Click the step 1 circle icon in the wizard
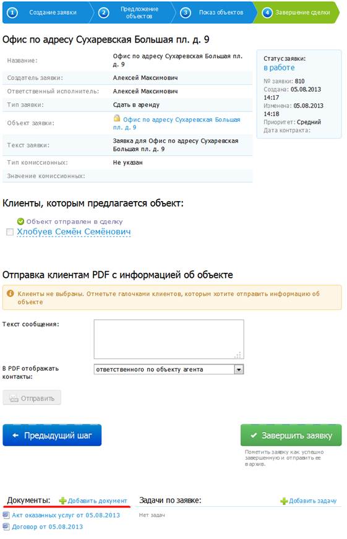Viewport: 347px width, 539px height. [x=12, y=13]
